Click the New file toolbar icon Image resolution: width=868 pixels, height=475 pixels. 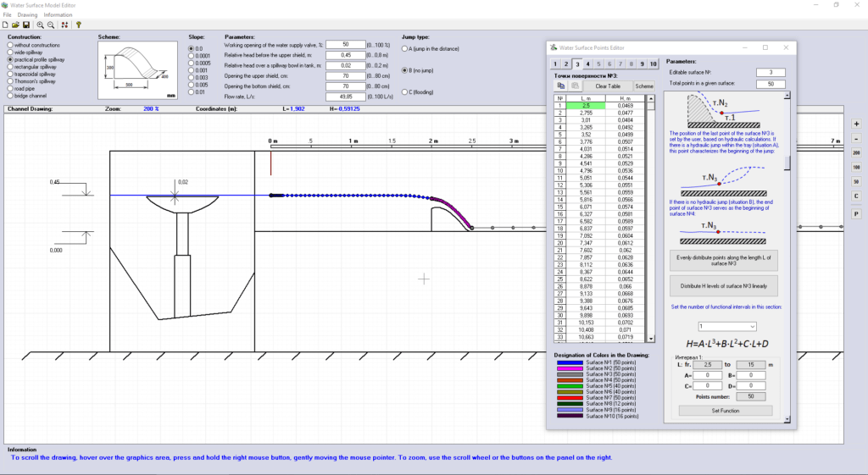pos(5,25)
